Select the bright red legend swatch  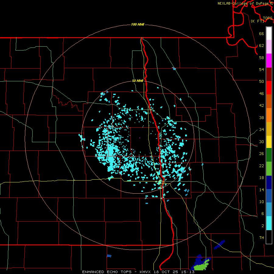pos(269,88)
